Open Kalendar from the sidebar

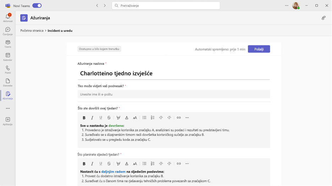tap(8, 57)
